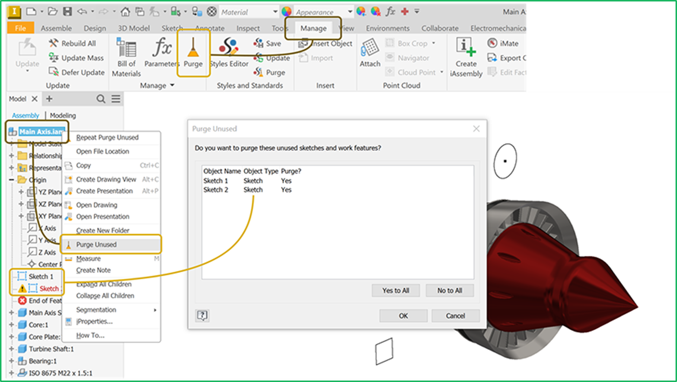Open the Segmentation submenu arrow
The image size is (677, 382).
click(155, 310)
